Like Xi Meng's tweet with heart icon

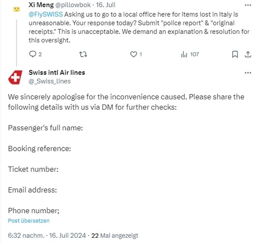pyautogui.click(x=134, y=54)
